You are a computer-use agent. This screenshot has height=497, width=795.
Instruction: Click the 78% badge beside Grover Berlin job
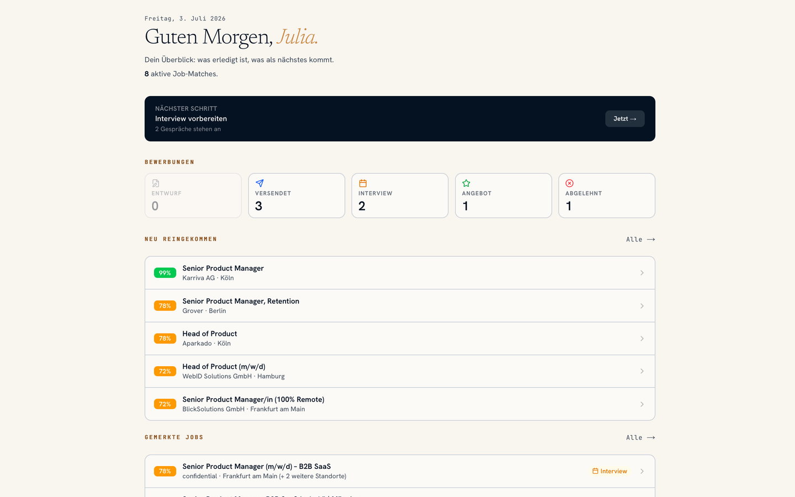[165, 305]
